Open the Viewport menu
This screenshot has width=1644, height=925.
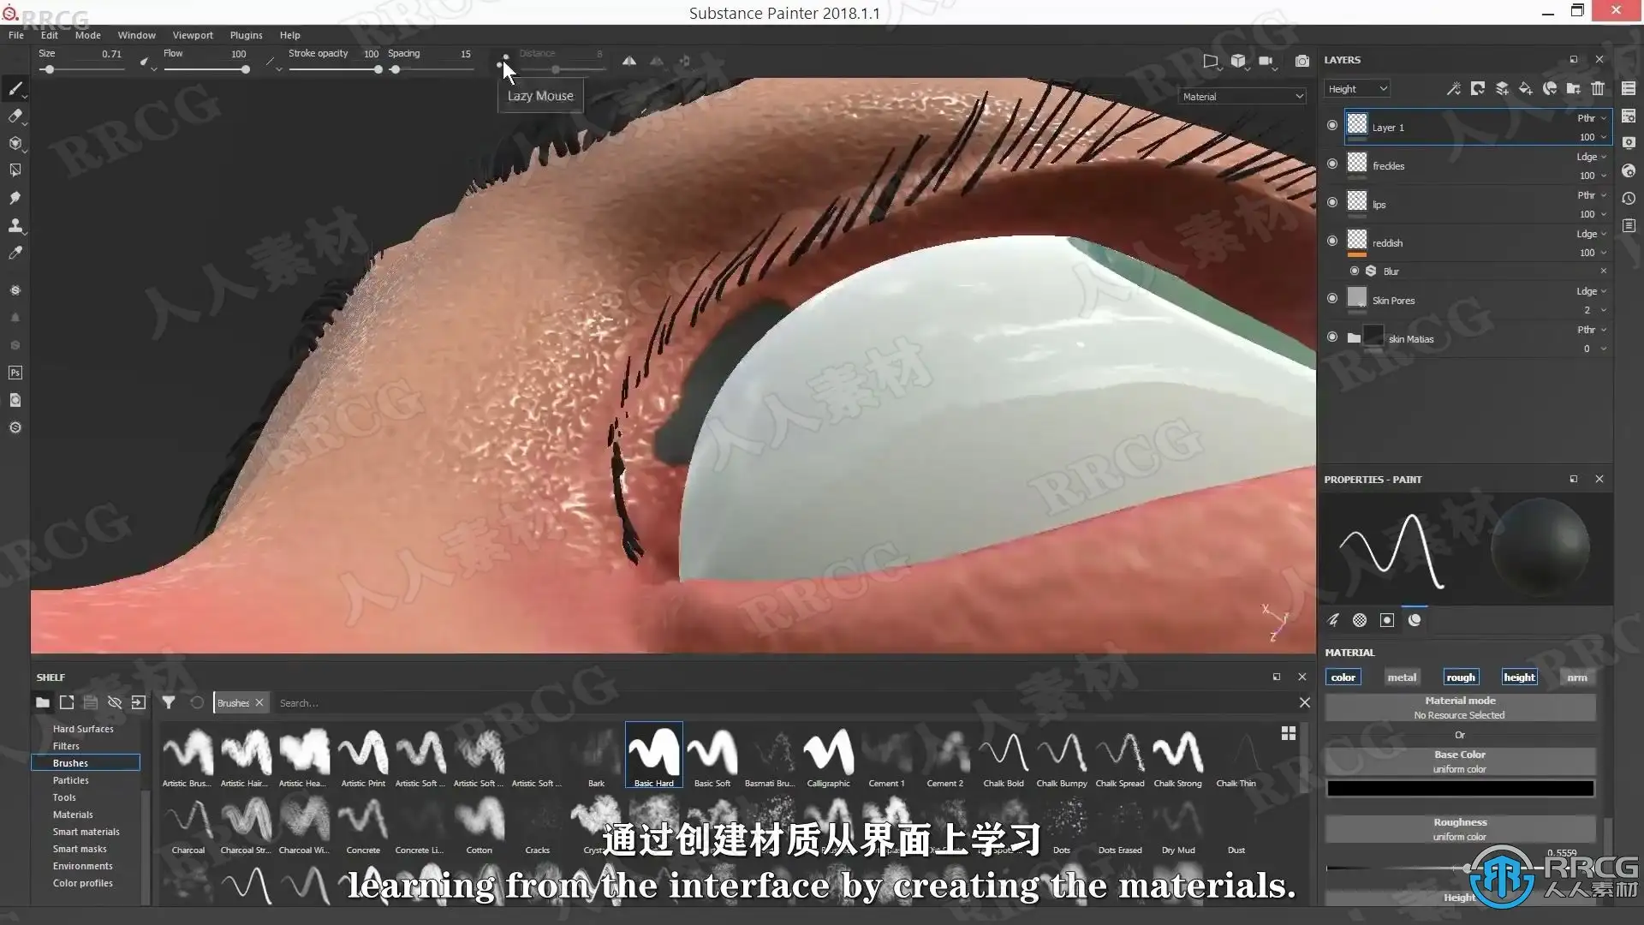click(192, 35)
